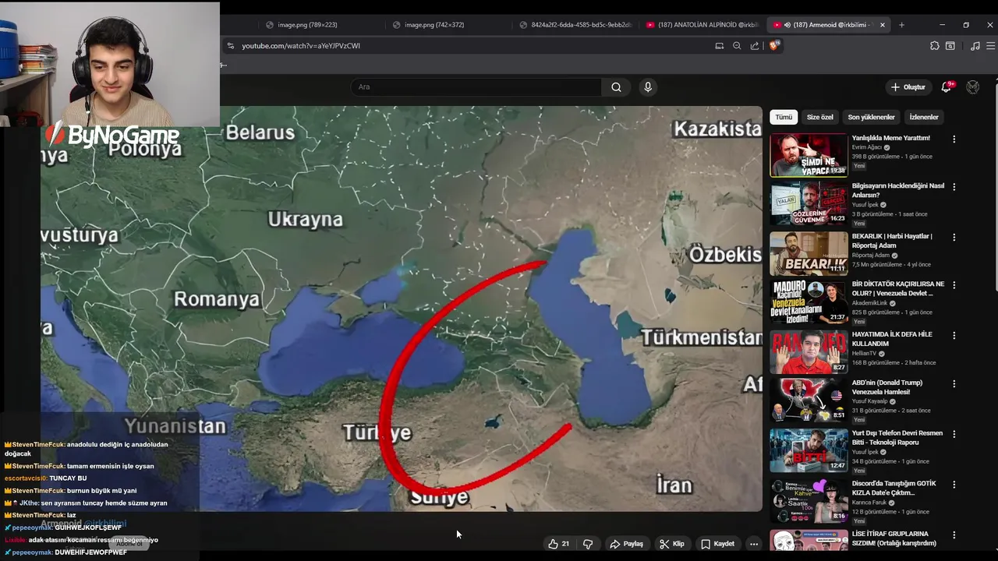Select the İzlenenler filter chip
998x561 pixels.
[924, 117]
